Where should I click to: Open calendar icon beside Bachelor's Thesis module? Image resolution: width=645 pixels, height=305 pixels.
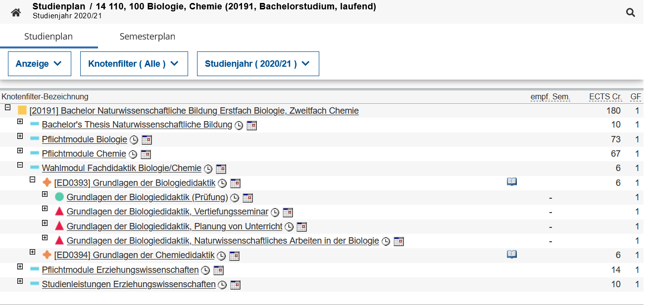pos(251,126)
